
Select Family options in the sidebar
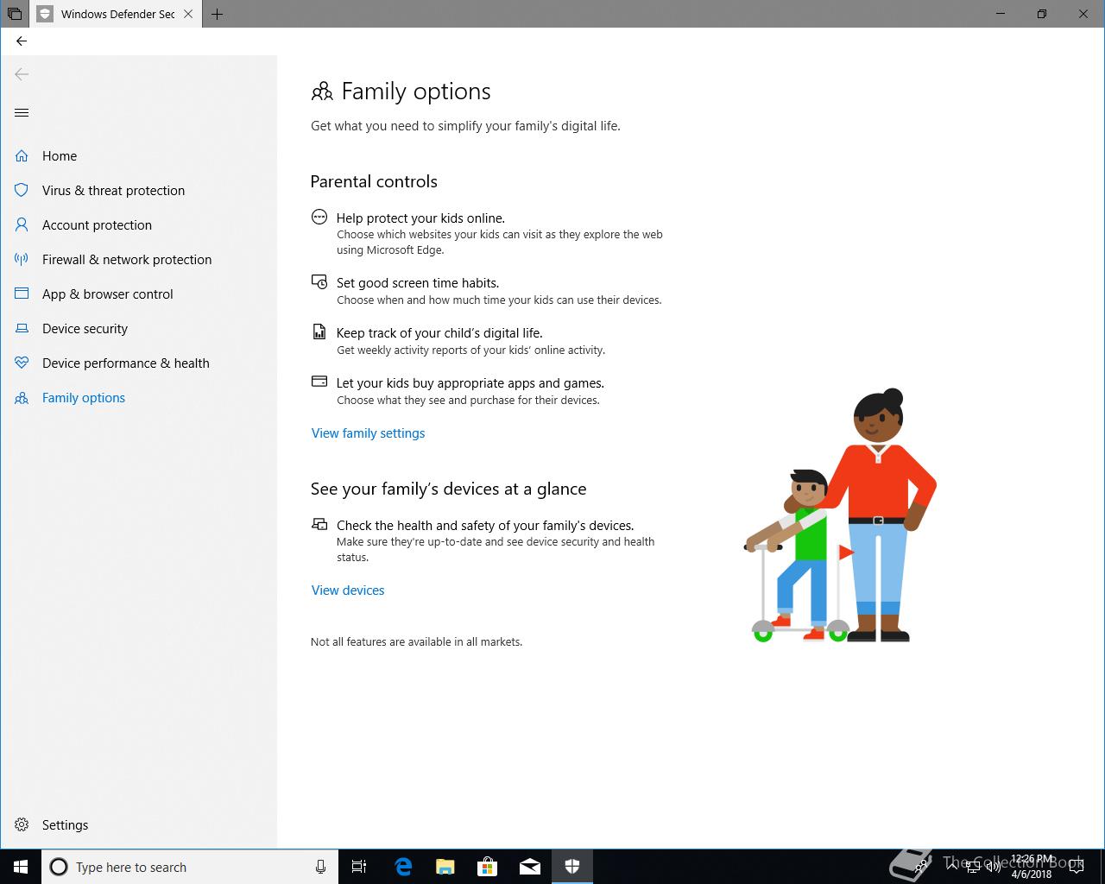tap(138, 397)
